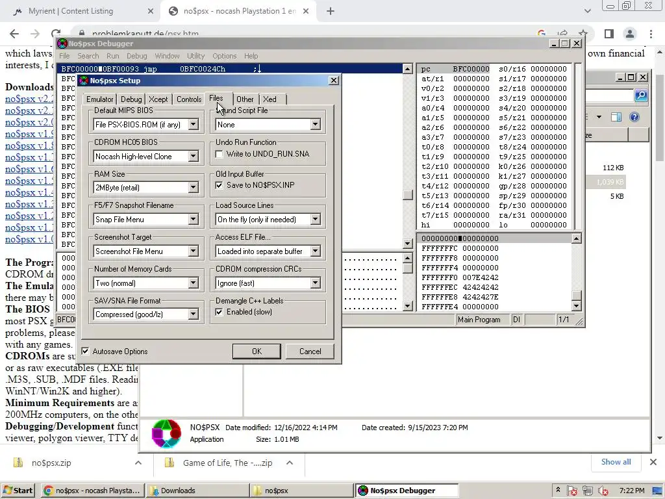665x499 pixels.
Task: Click the NO$PSX application icon in details pane
Action: click(x=166, y=433)
